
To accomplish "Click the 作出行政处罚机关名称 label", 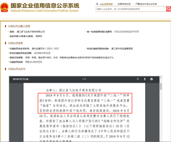I will point(98,49).
